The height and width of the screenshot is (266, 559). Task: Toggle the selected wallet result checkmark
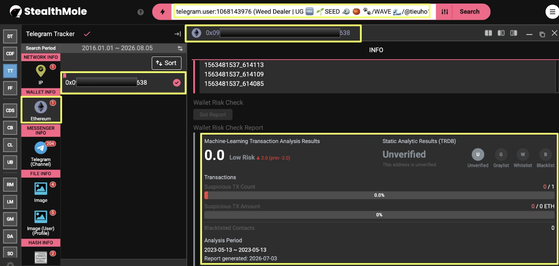(x=177, y=83)
